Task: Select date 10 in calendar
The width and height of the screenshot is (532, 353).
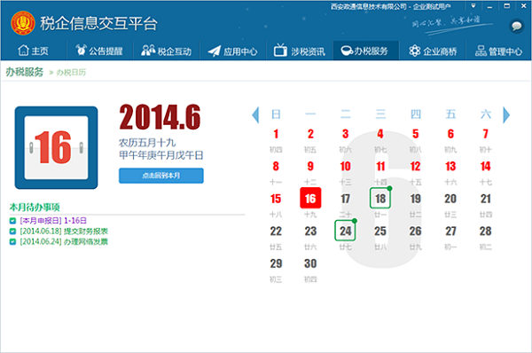Action: [346, 167]
